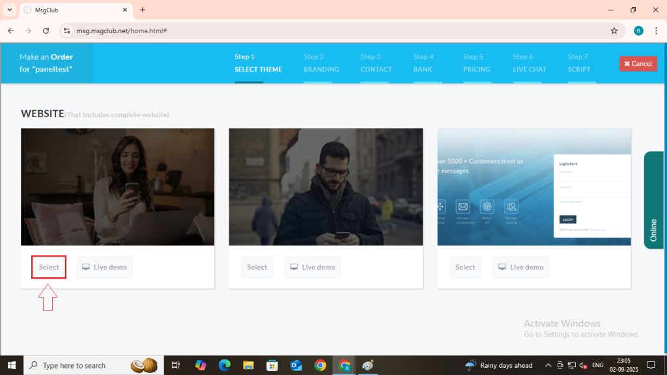
Task: Bookmark this page with the star icon
Action: pyautogui.click(x=614, y=31)
